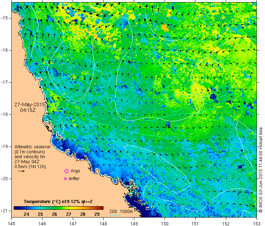Click the longitude label 148
Image resolution: width=265 pixels, height=226 pixels.
pos(104,224)
